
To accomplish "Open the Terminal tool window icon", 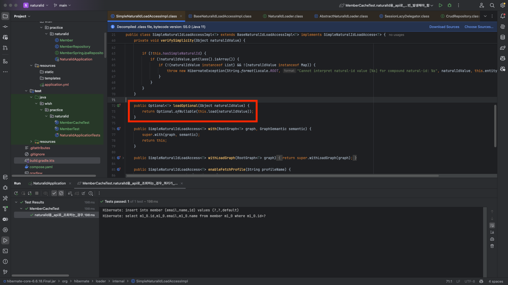I will click(x=5, y=251).
